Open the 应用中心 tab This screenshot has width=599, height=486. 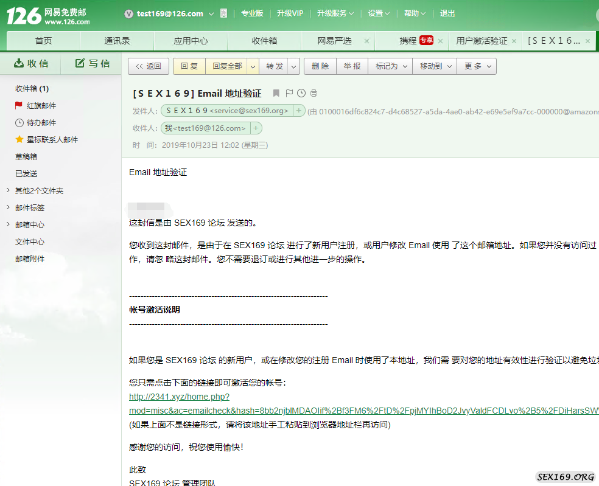point(191,41)
